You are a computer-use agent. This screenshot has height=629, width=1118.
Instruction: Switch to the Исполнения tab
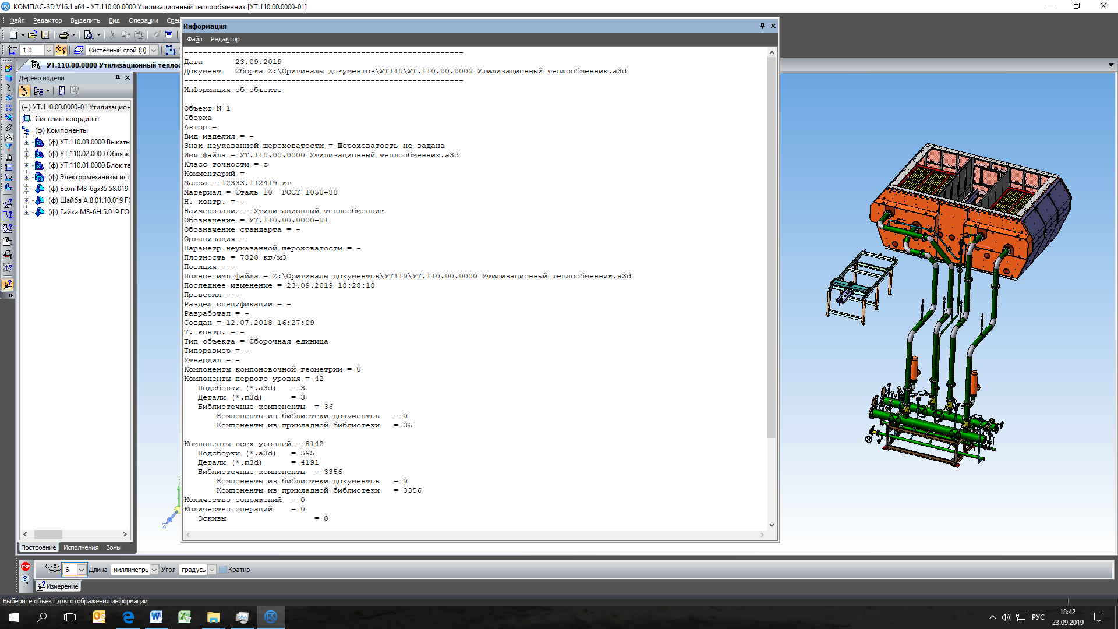[x=81, y=547]
